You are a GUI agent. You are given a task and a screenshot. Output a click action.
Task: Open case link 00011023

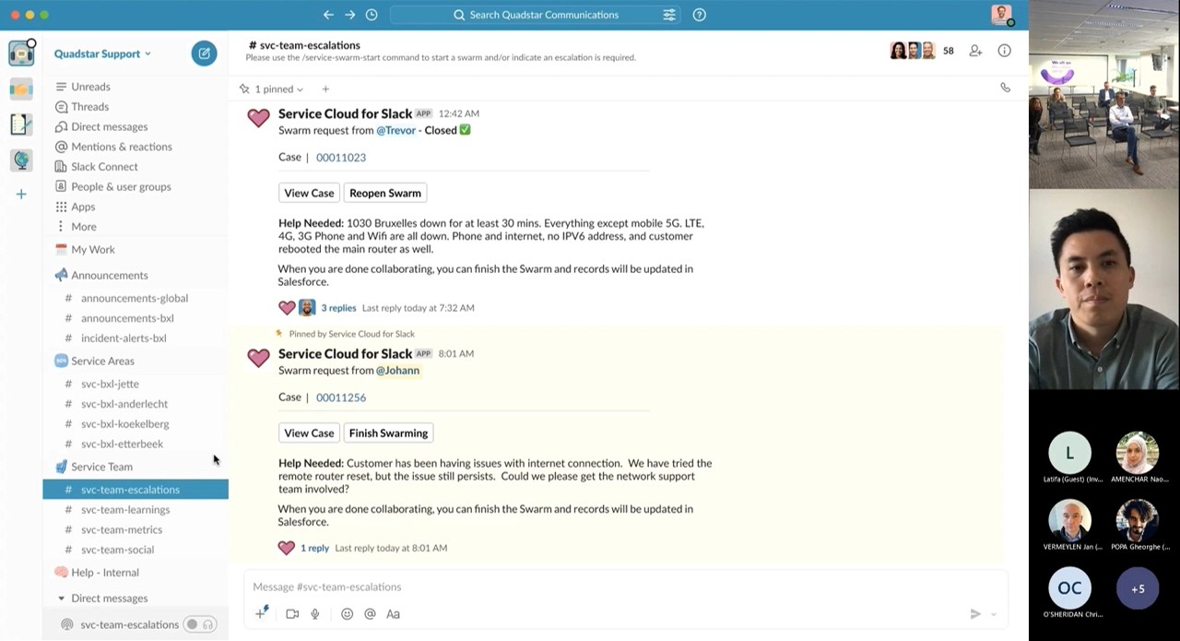coord(341,158)
